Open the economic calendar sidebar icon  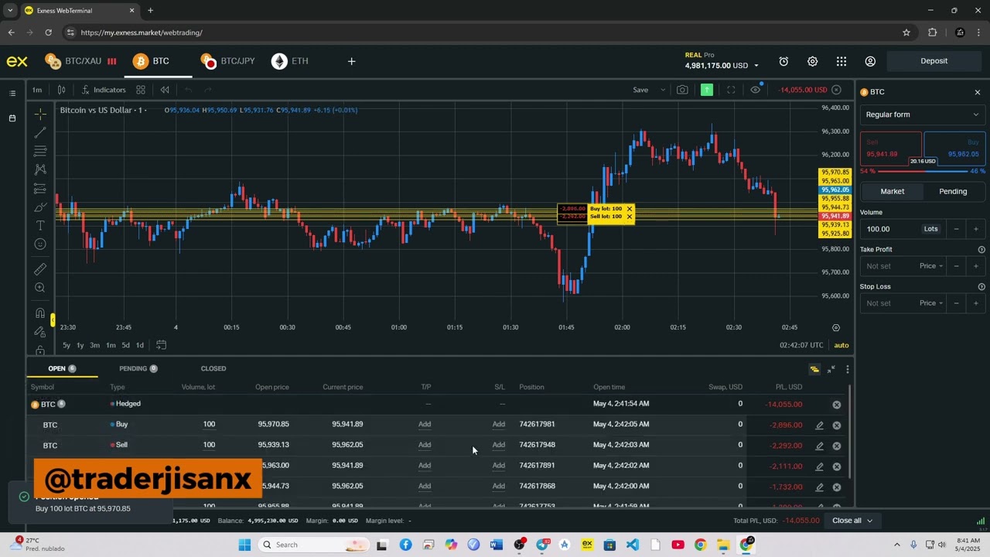coord(12,118)
